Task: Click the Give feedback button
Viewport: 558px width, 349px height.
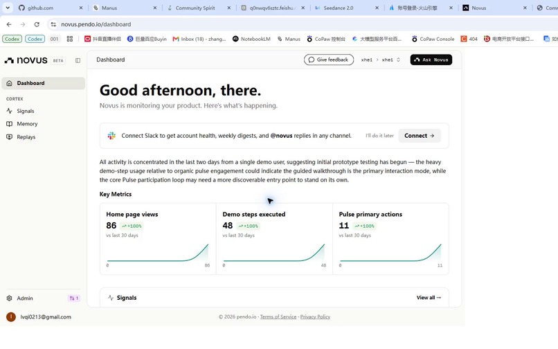Action: point(328,60)
